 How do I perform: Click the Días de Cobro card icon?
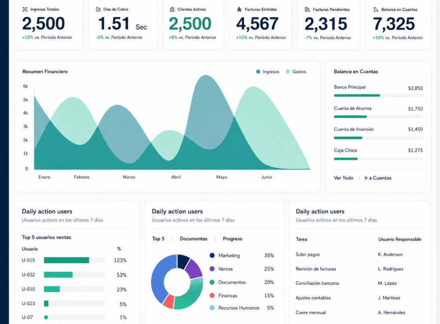tap(98, 9)
